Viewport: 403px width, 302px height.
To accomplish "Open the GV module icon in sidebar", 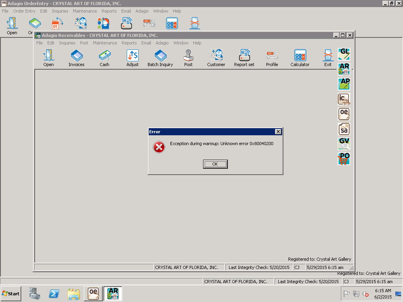I will [344, 144].
